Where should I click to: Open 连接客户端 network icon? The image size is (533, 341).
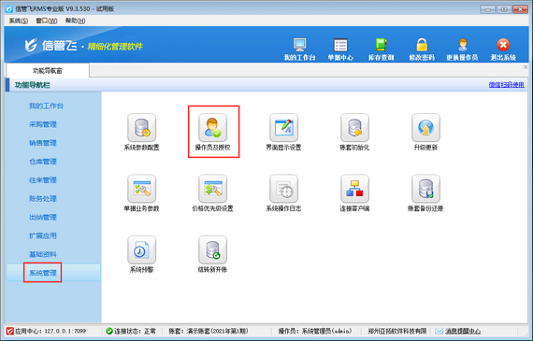click(354, 189)
